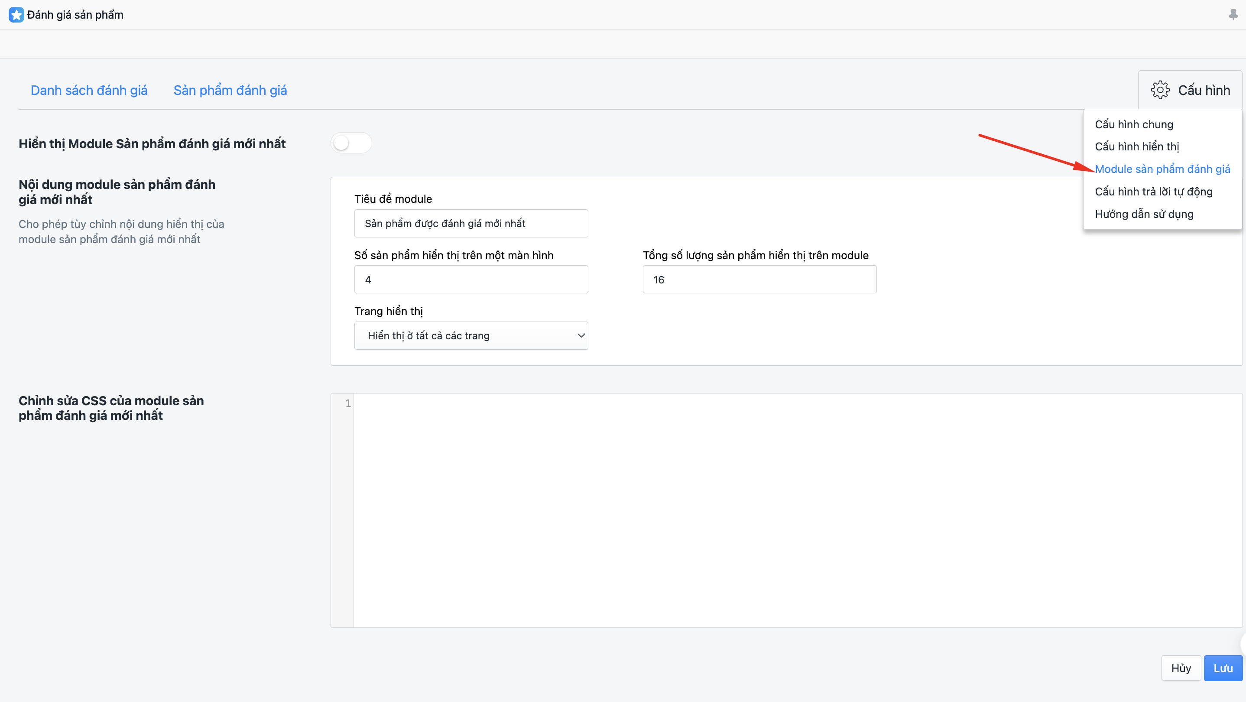
Task: Select Cấu hình trả lời tự động item
Action: pyautogui.click(x=1154, y=192)
